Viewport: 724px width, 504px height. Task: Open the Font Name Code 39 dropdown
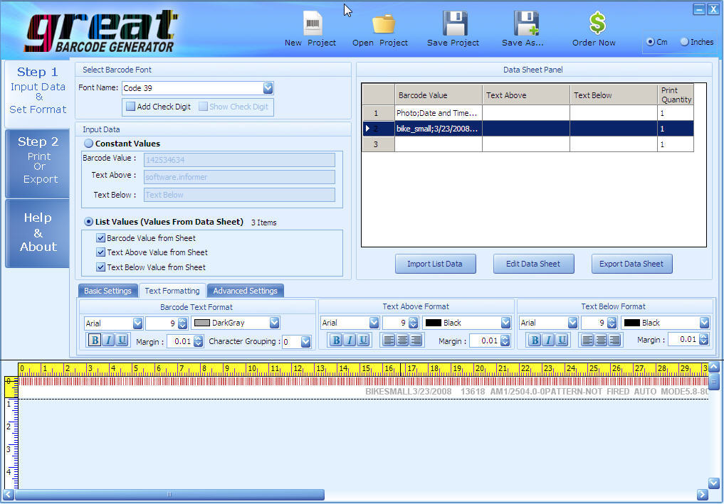pos(268,88)
